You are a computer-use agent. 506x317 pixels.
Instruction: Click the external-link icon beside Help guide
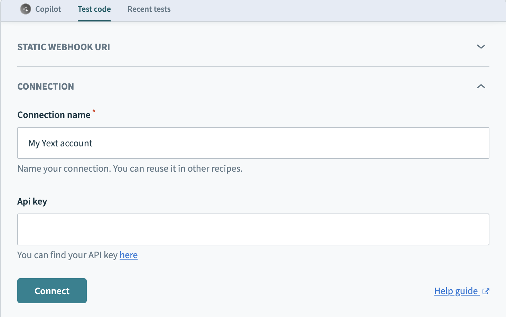pyautogui.click(x=486, y=291)
